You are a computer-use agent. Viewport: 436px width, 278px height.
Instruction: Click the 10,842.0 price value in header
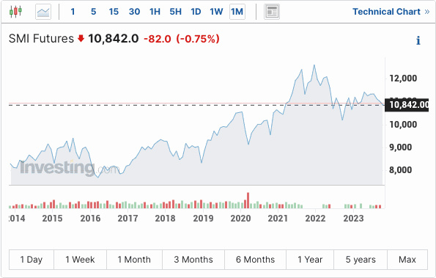(x=113, y=38)
